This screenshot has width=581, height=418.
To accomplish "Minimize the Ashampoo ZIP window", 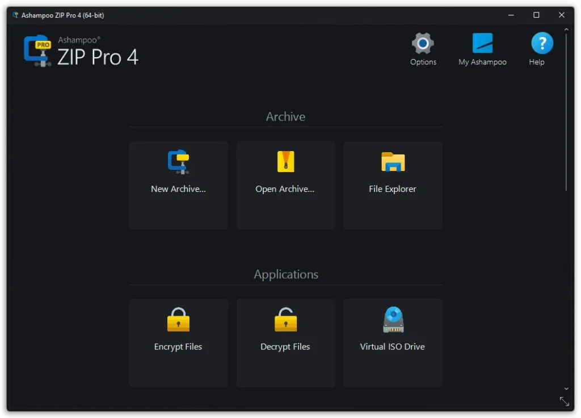I will coord(511,15).
